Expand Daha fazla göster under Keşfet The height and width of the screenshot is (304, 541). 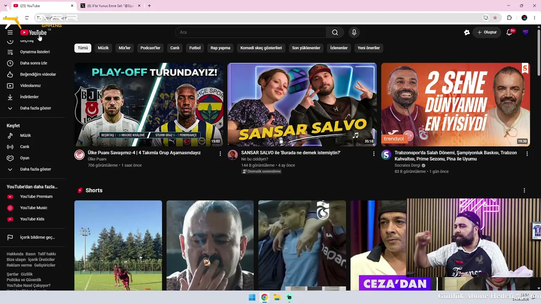coord(35,169)
